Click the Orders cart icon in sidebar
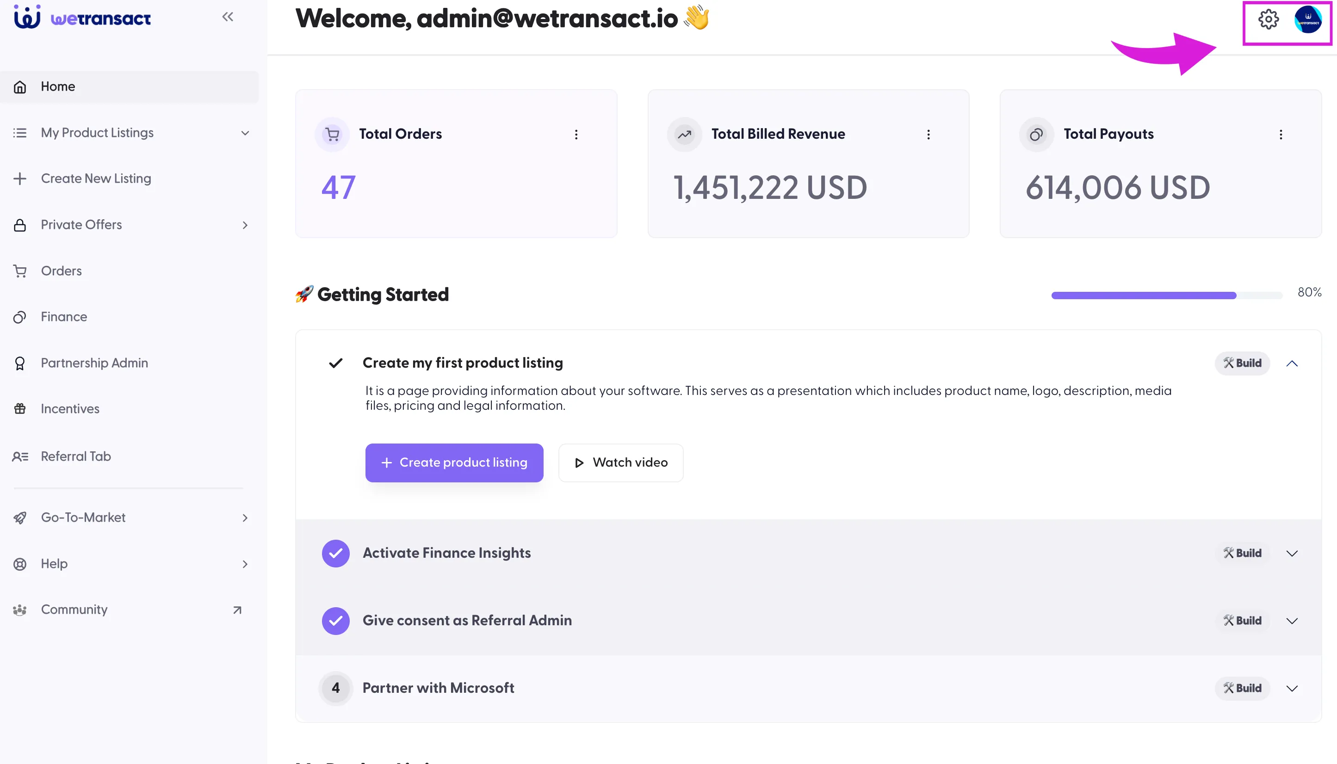This screenshot has height=764, width=1337. point(20,271)
